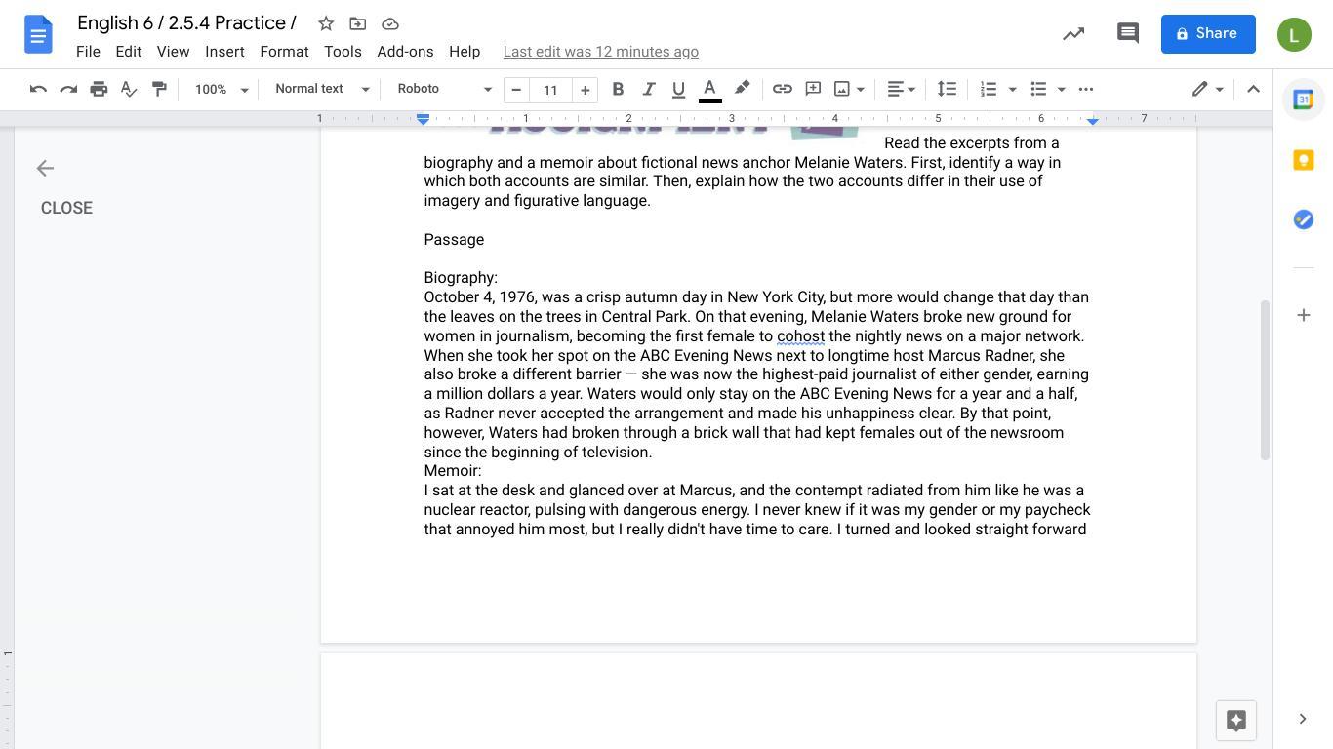Viewport: 1333px width, 749px height.
Task: Print the document
Action: click(x=99, y=89)
